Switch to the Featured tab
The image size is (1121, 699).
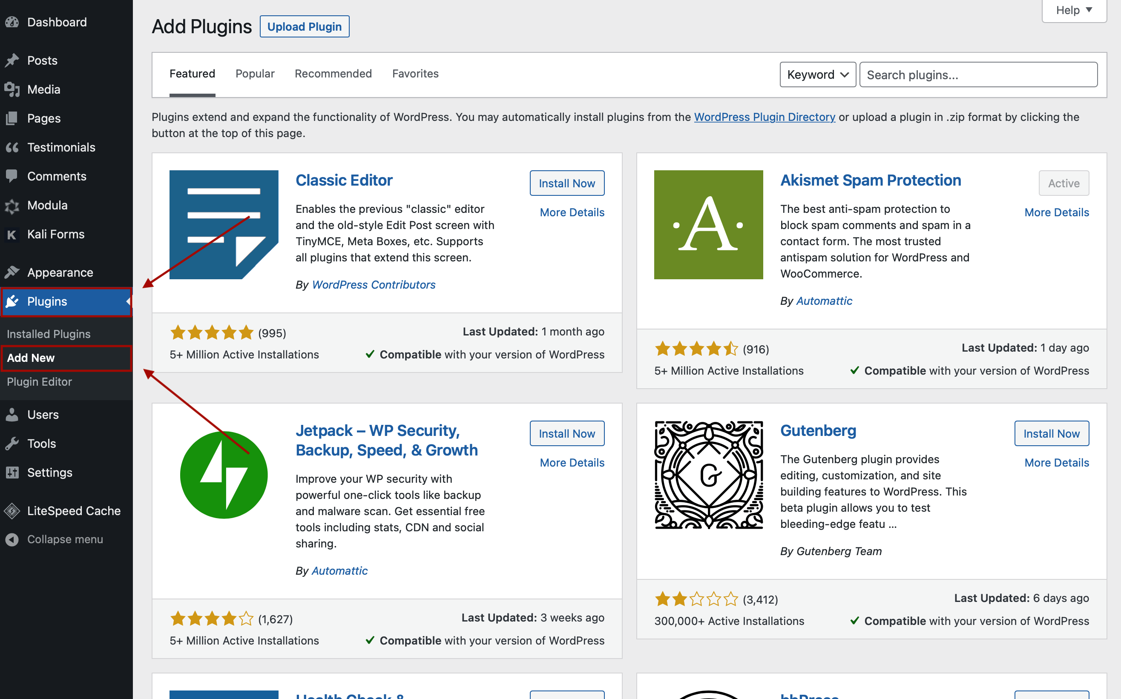[x=193, y=74]
